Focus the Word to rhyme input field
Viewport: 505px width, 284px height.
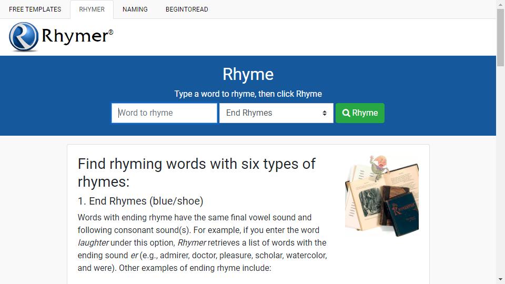click(164, 113)
